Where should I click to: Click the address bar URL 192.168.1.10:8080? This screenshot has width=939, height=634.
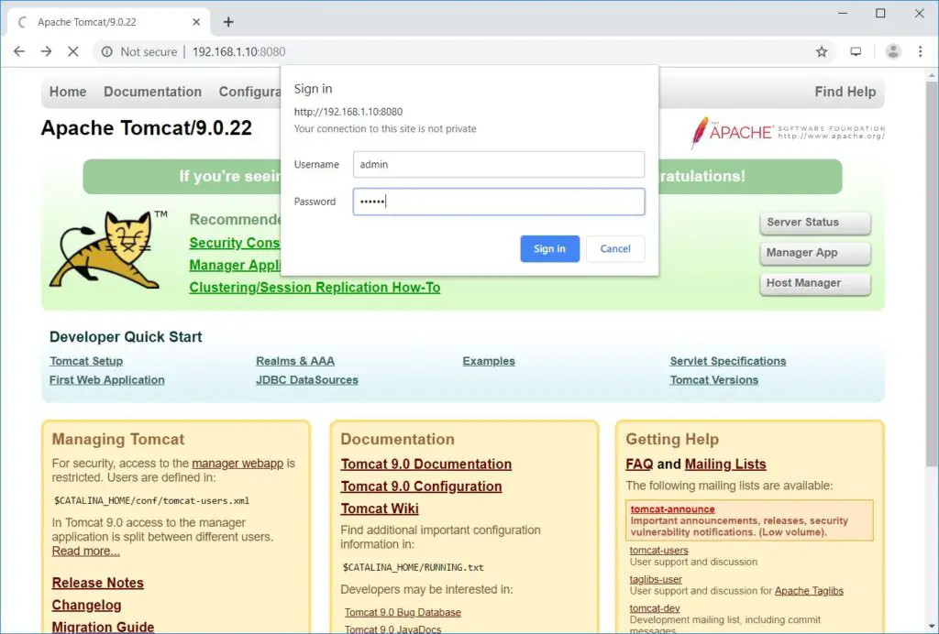239,52
